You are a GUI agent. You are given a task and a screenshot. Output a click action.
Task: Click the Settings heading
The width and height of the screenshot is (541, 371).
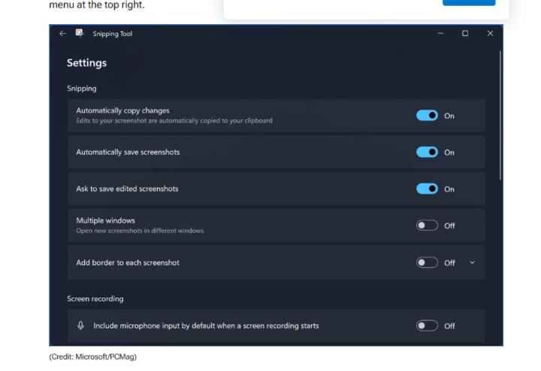86,63
